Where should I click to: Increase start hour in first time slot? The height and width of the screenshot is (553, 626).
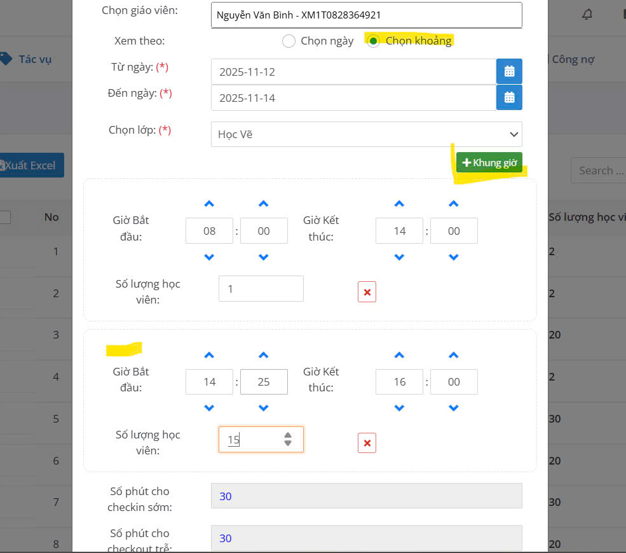[209, 204]
